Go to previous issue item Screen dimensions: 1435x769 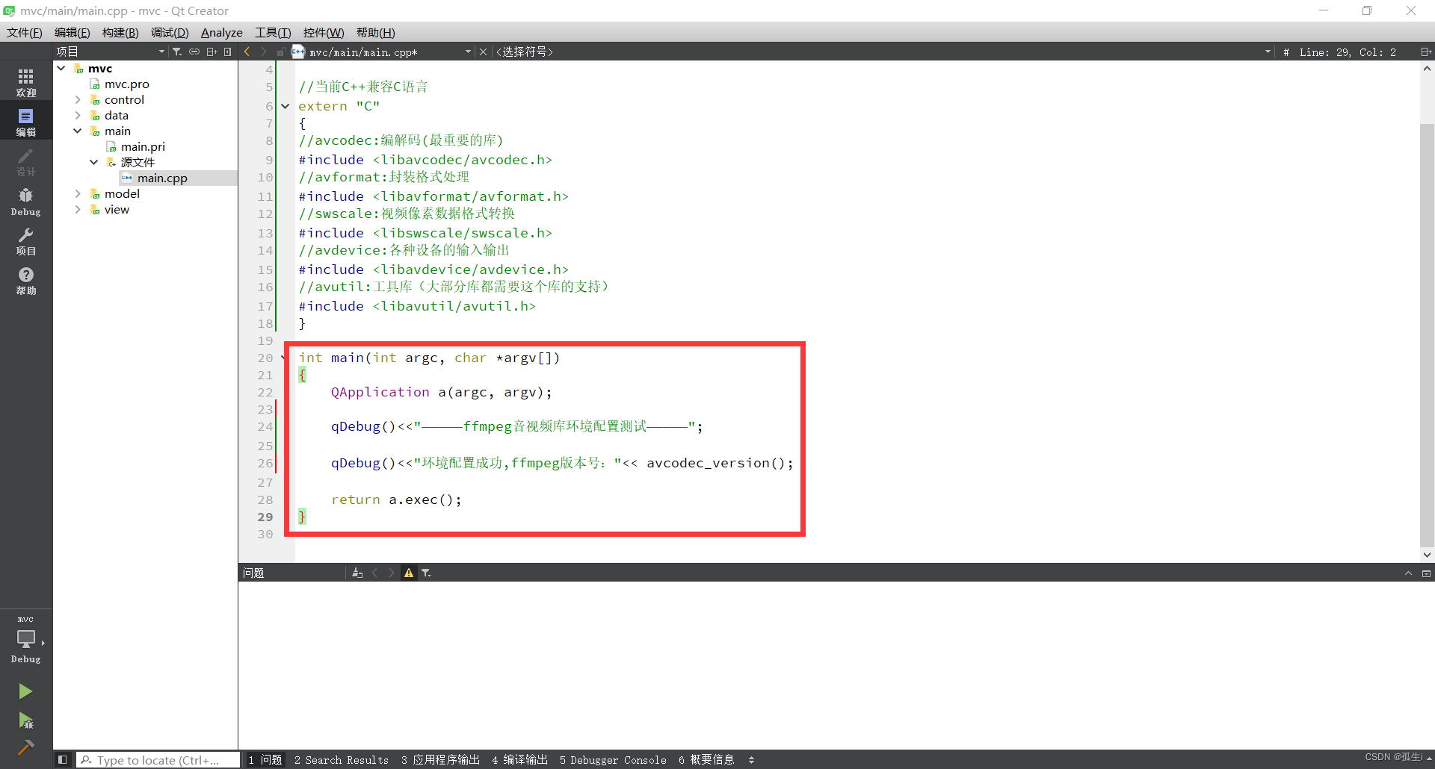(x=375, y=573)
